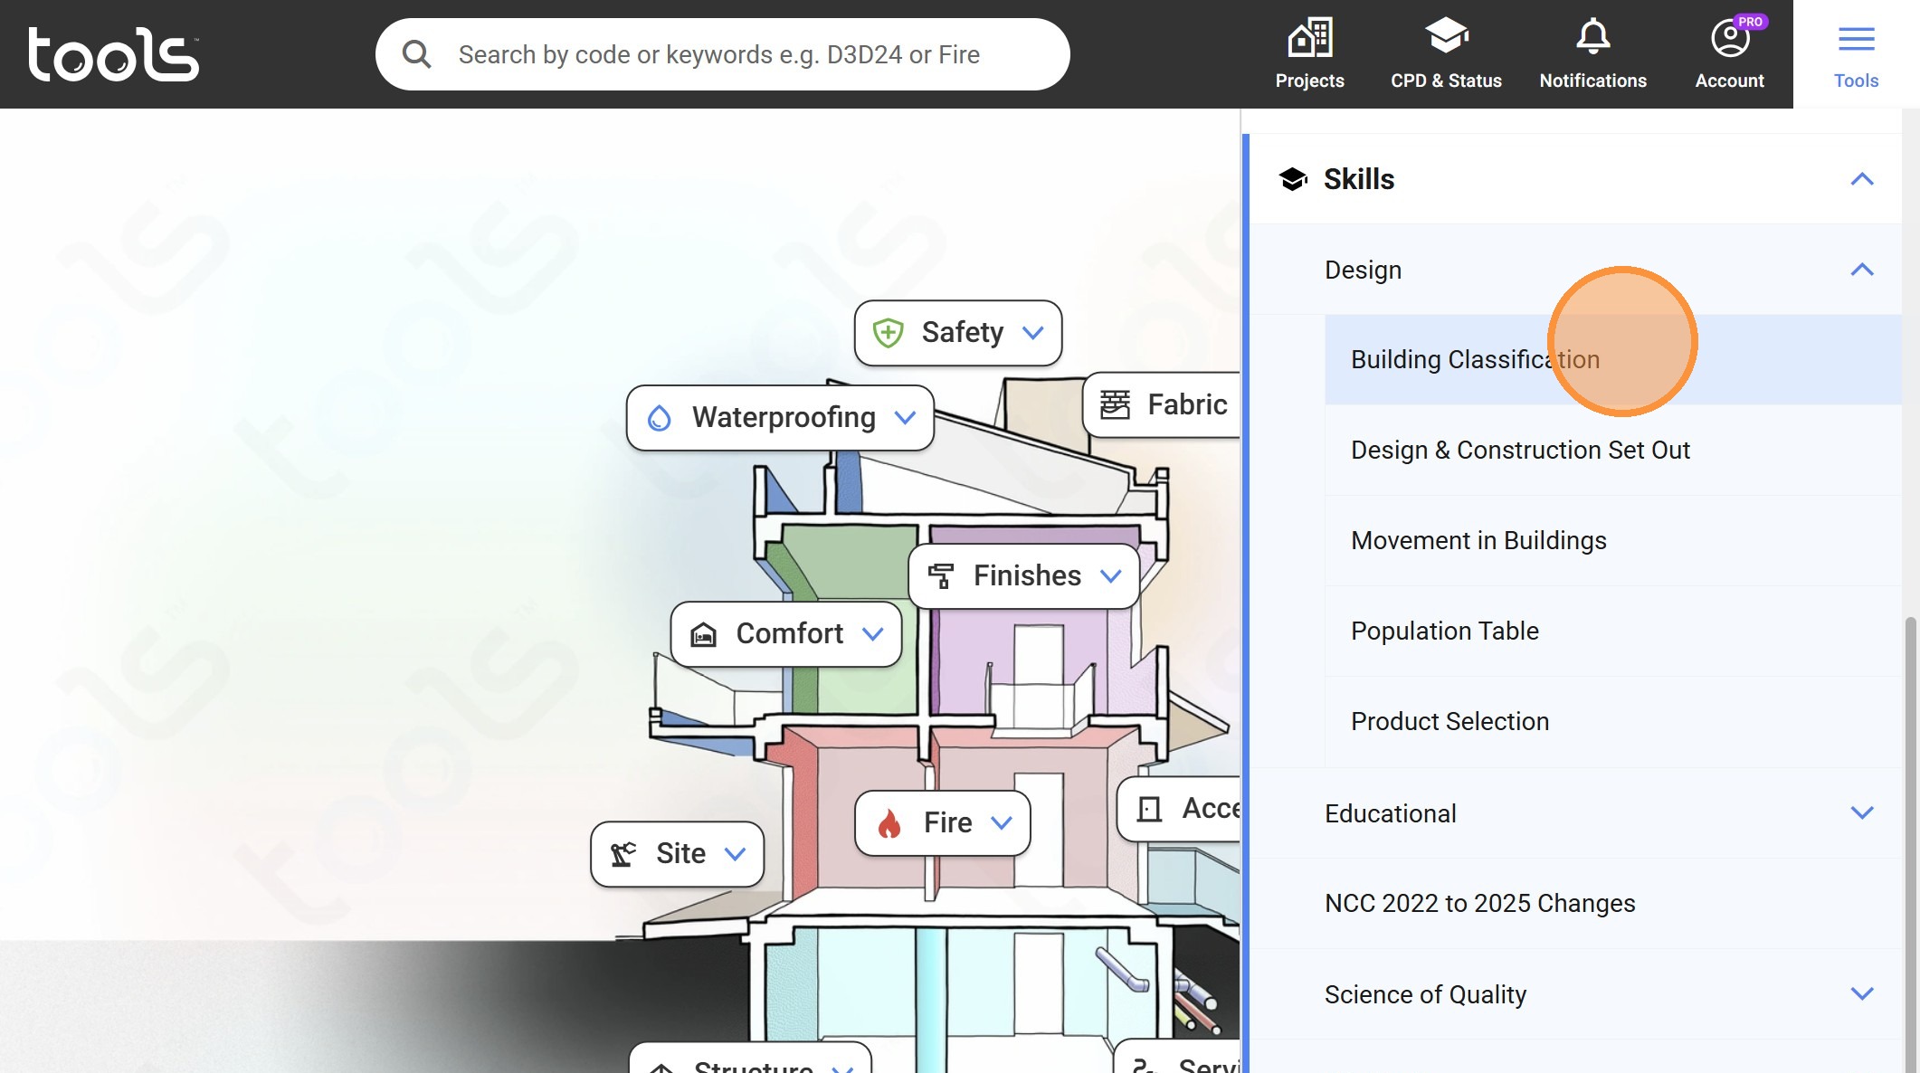The height and width of the screenshot is (1073, 1920).
Task: Open NCC 2022 to 2025 Changes
Action: pos(1479,903)
